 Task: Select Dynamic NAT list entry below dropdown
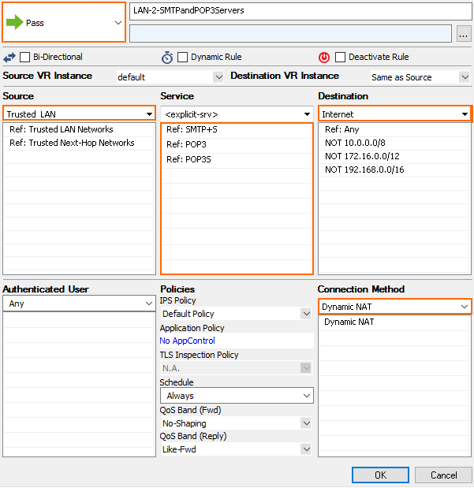click(394, 322)
